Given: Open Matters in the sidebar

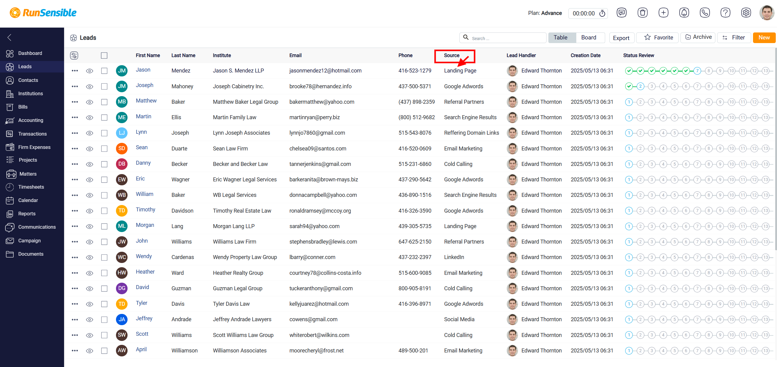Looking at the screenshot, I should tap(27, 174).
